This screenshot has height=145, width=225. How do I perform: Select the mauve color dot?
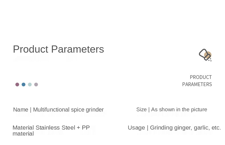click(x=17, y=84)
